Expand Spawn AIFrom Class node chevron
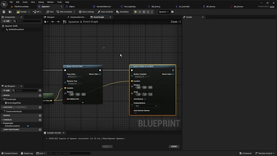 pyautogui.click(x=83, y=103)
